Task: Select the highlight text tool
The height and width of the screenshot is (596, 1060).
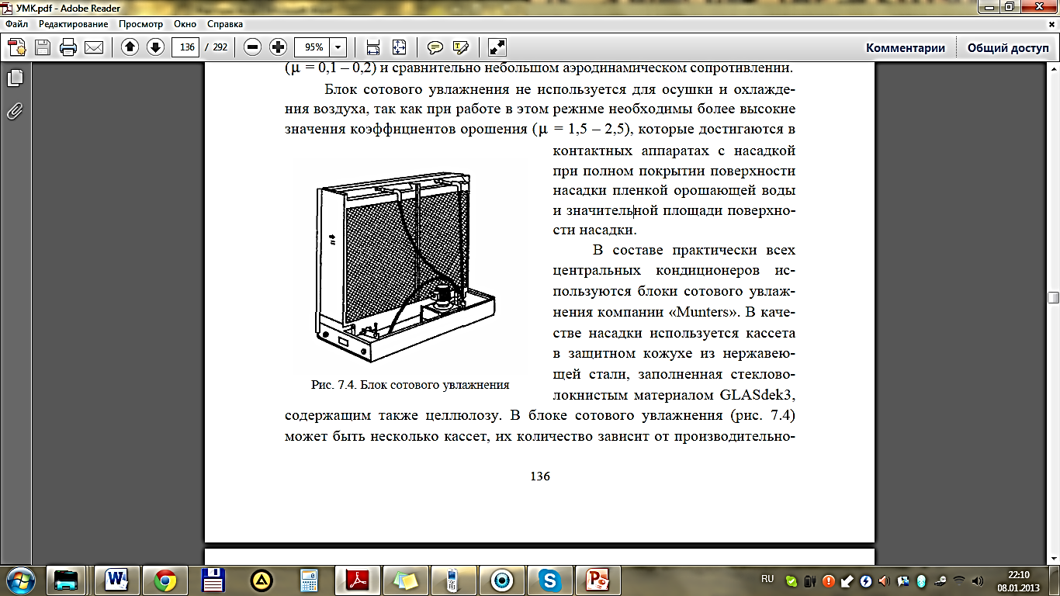Action: click(461, 47)
